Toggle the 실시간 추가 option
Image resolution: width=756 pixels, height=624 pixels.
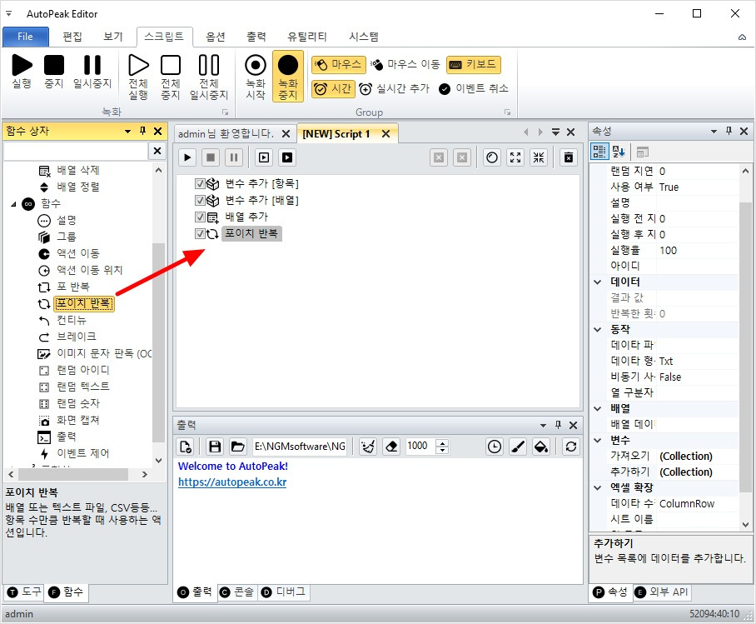pos(395,89)
